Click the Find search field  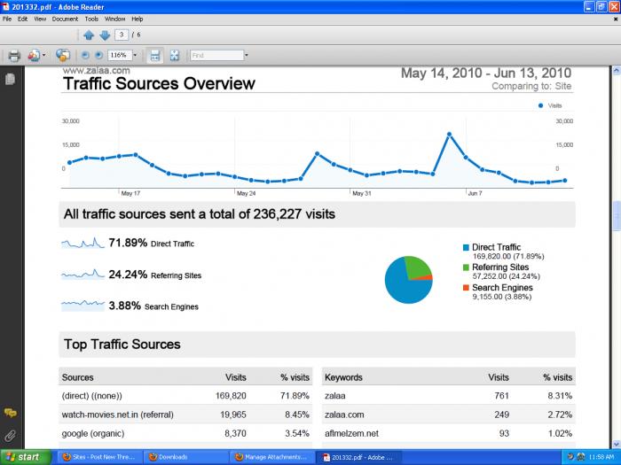pyautogui.click(x=216, y=55)
